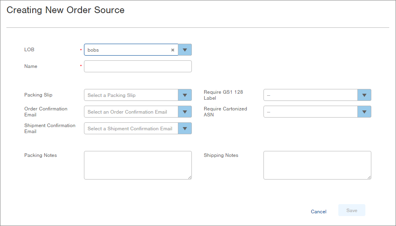Expand the Require Cartonized ASN dropdown arrow
This screenshot has height=226, width=396.
tap(365, 112)
